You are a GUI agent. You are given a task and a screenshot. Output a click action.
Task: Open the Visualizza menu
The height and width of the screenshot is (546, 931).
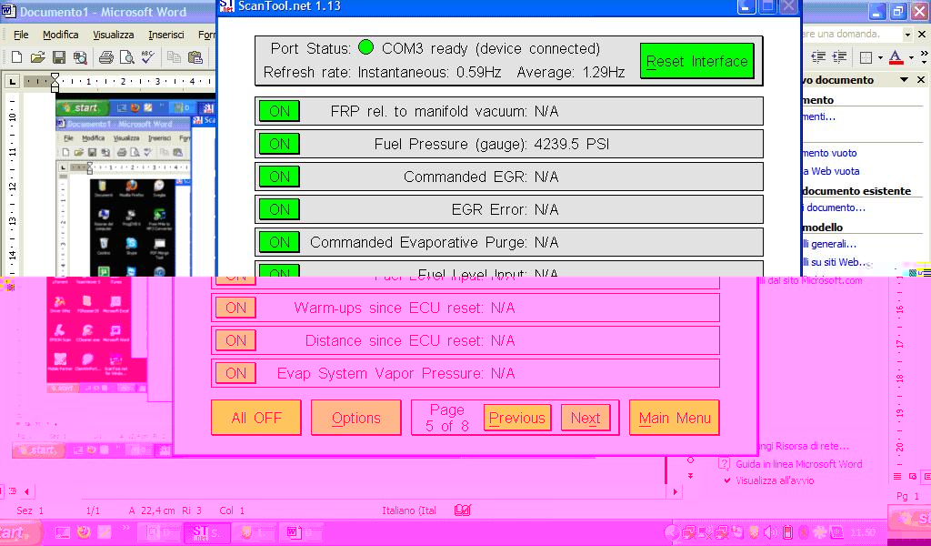(113, 35)
